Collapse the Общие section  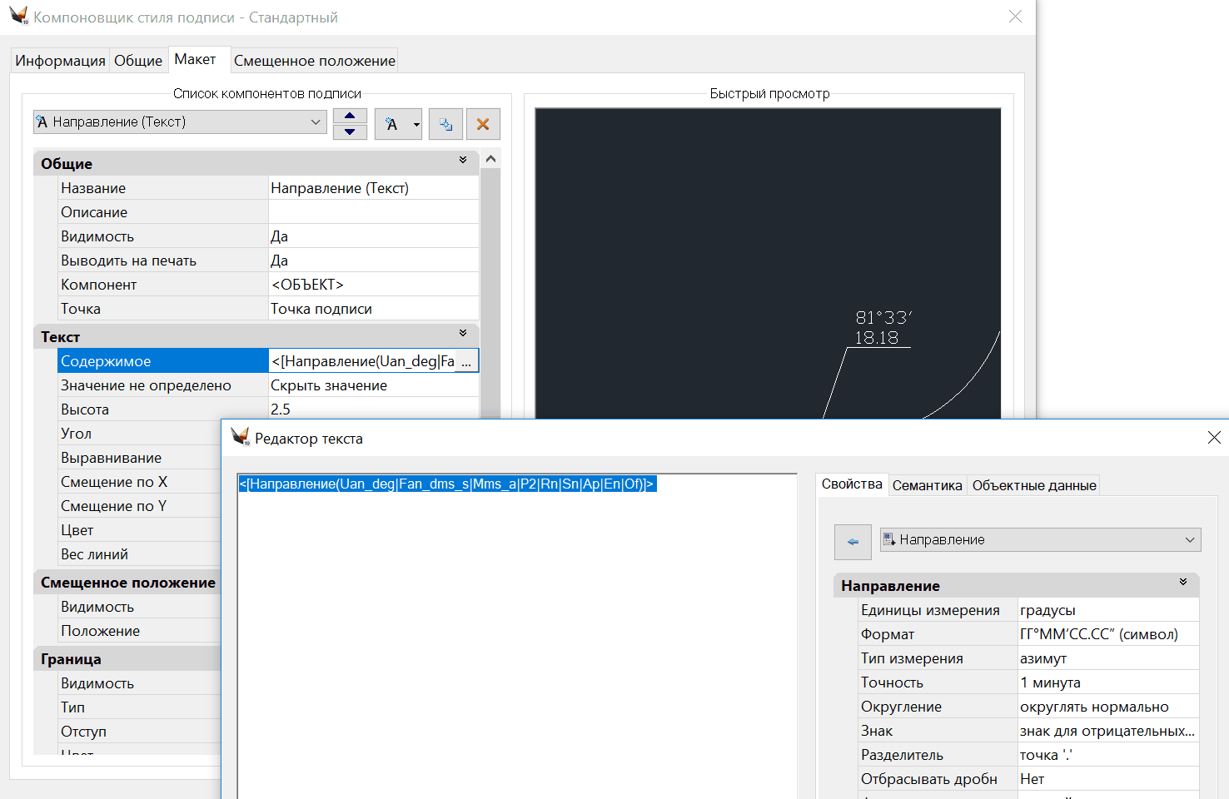point(463,161)
